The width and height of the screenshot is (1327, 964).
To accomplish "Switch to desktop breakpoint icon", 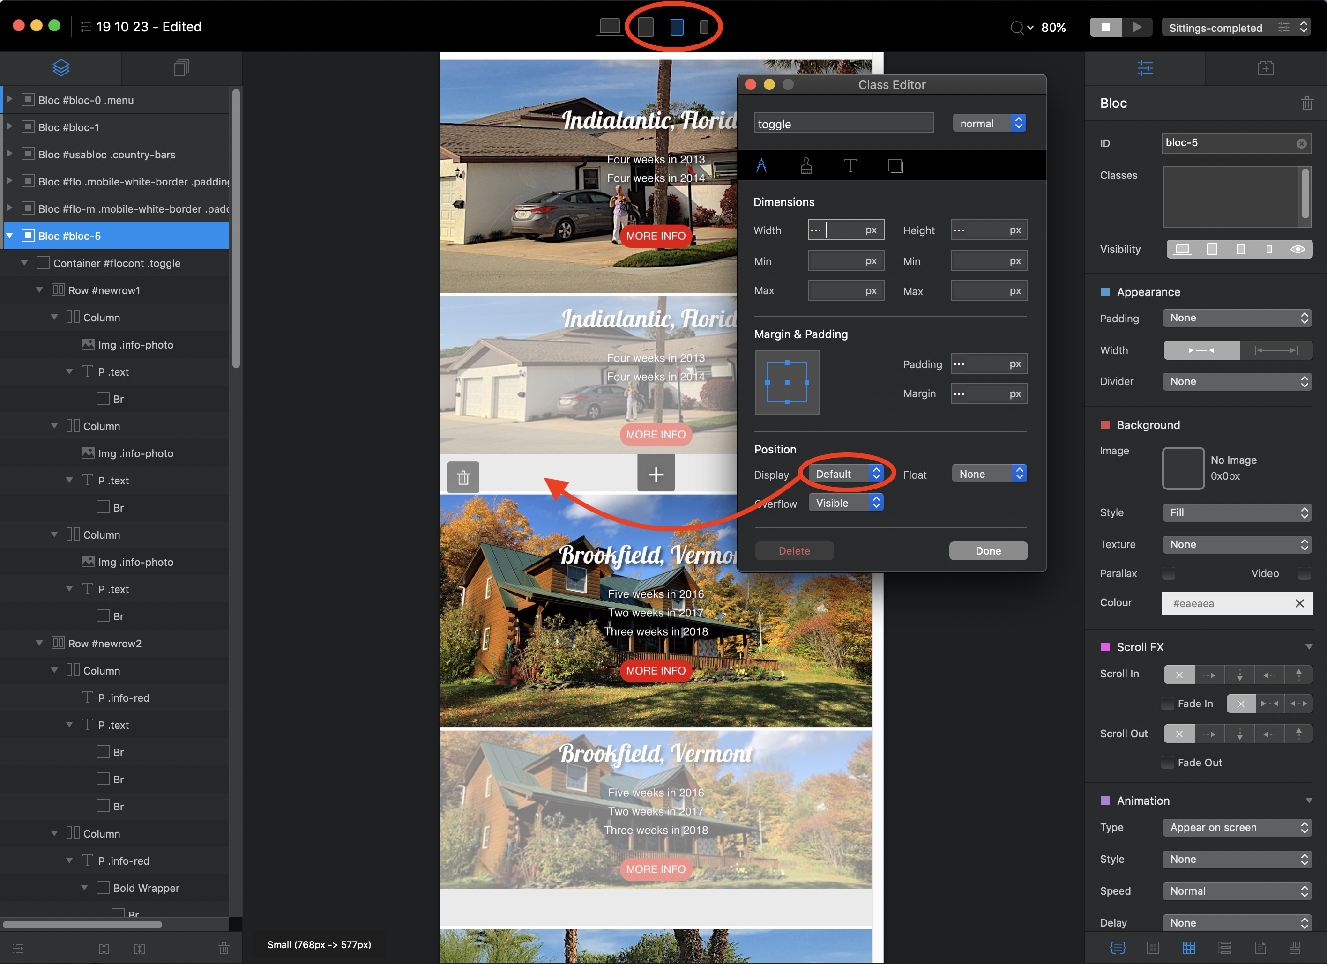I will coord(610,27).
